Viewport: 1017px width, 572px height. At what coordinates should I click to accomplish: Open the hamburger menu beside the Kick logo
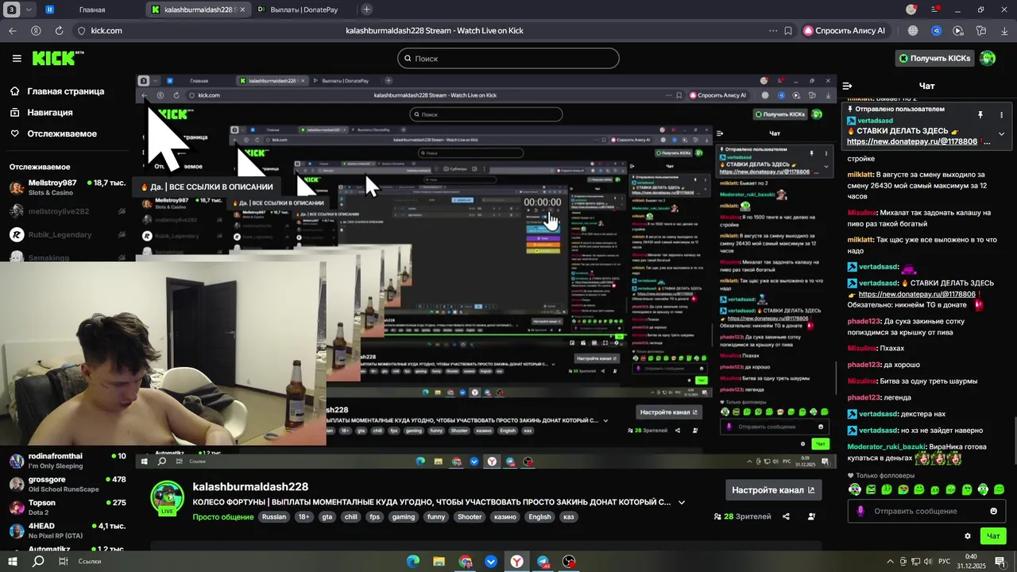pyautogui.click(x=17, y=58)
